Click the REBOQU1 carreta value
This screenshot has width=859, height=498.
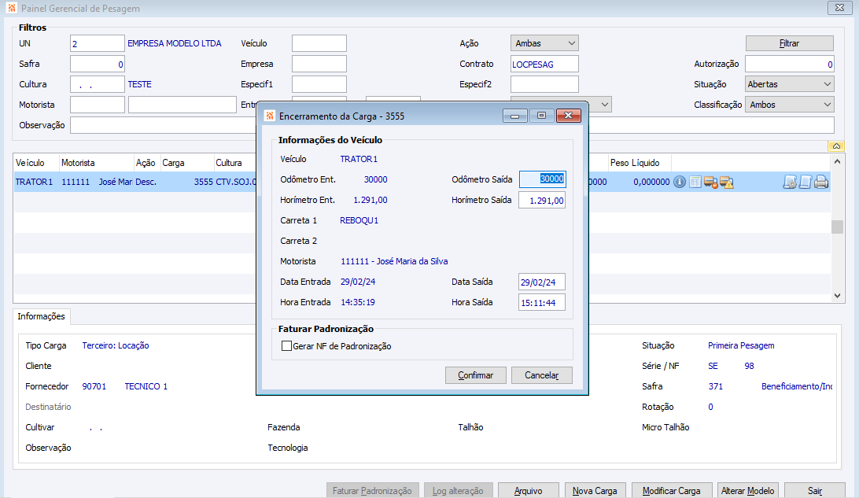[x=359, y=220]
